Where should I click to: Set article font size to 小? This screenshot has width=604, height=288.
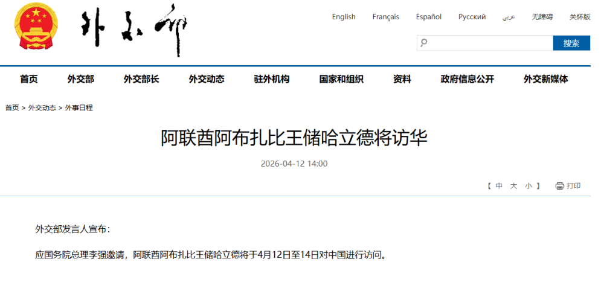pos(528,186)
